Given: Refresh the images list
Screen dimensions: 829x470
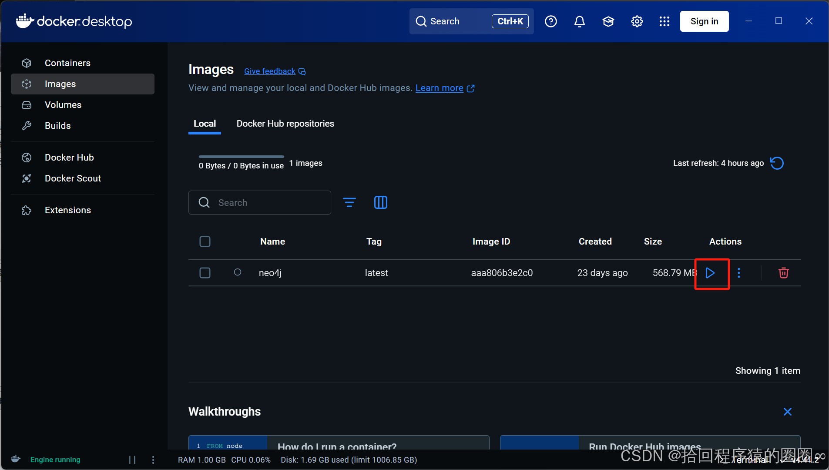Looking at the screenshot, I should [777, 163].
